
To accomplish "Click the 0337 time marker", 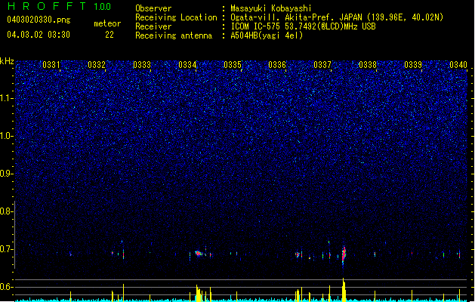I will [322, 65].
